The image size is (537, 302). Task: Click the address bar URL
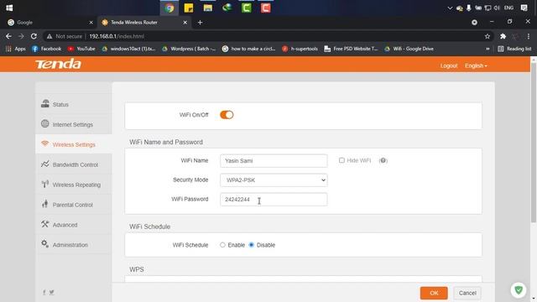coord(117,36)
